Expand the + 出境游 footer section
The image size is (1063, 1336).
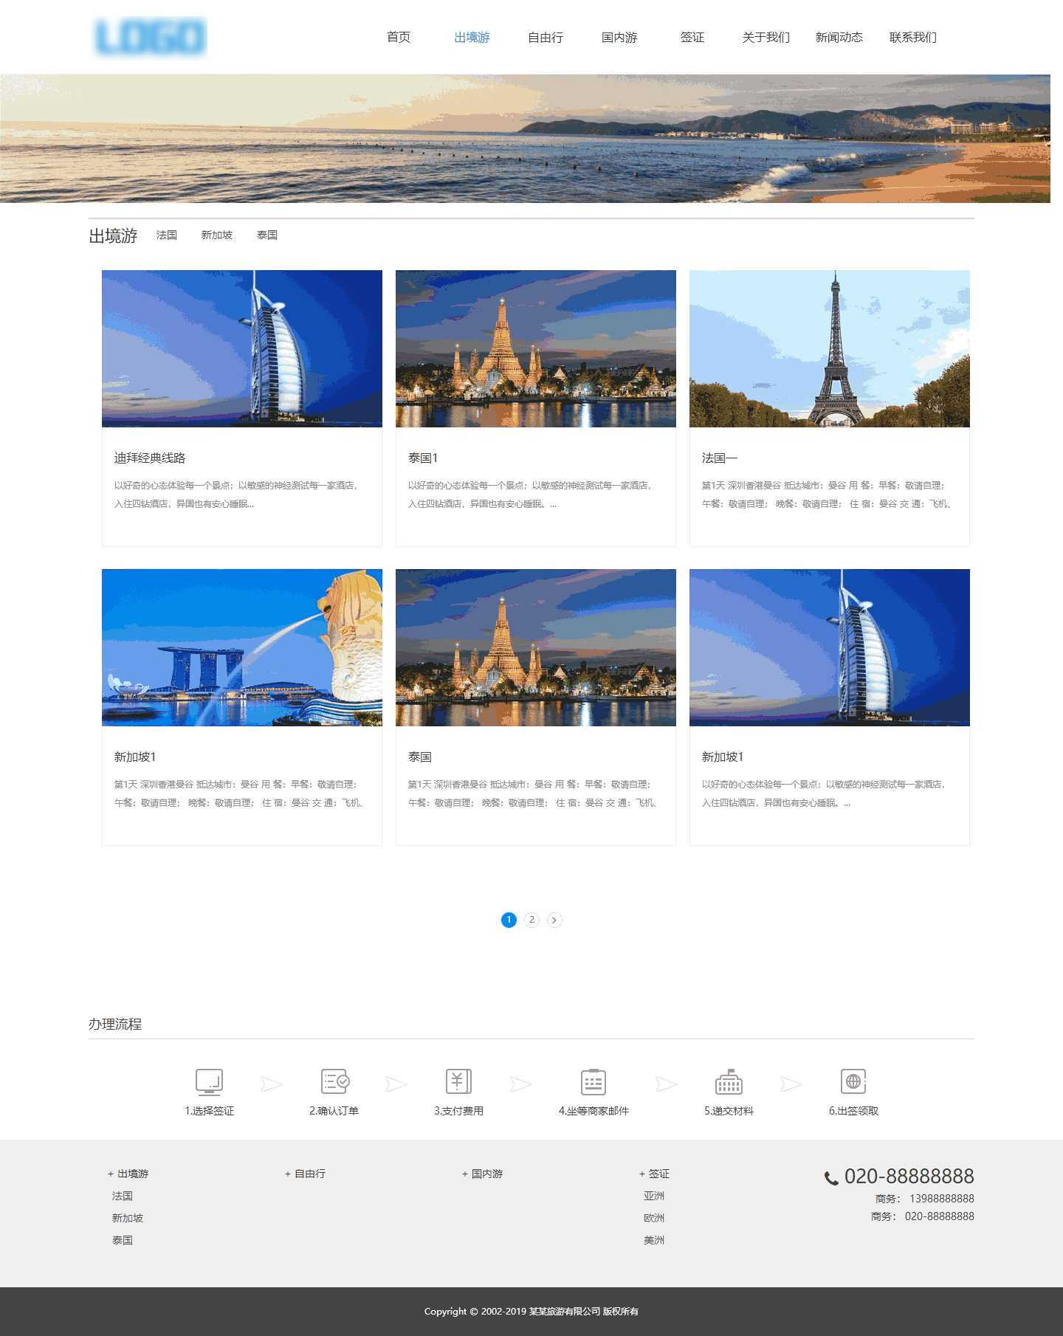128,1174
